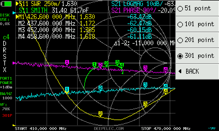This screenshot has width=219, height=131.
Task: Select the 301 point radio option
Action: [197, 56]
